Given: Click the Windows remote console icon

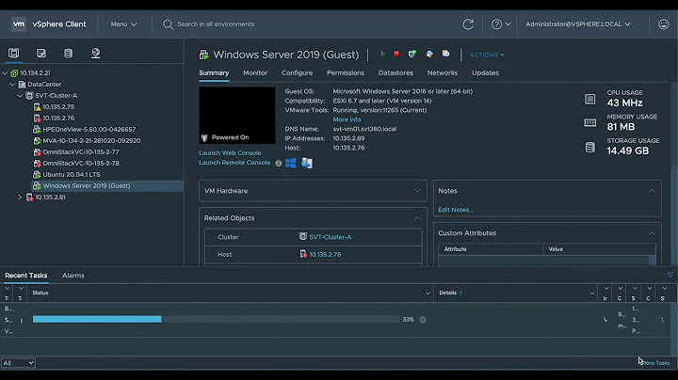Looking at the screenshot, I should tap(291, 163).
